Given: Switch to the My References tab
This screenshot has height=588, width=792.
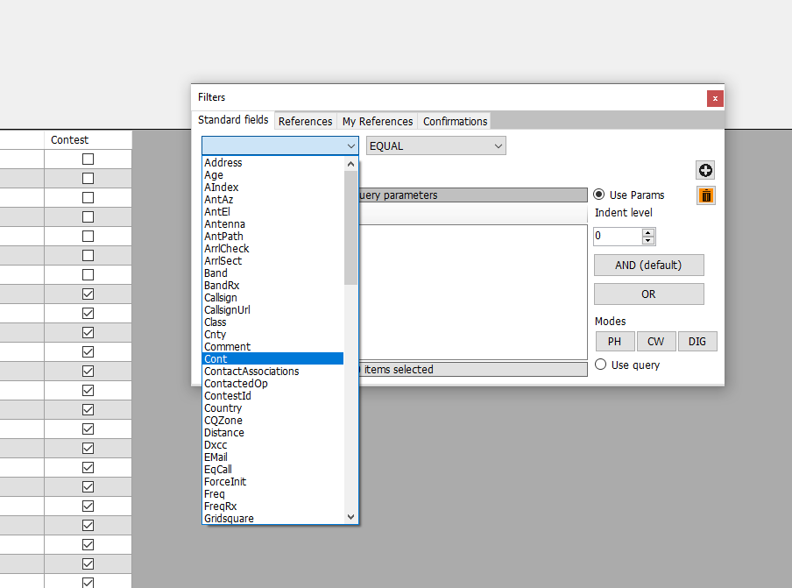Looking at the screenshot, I should click(378, 121).
